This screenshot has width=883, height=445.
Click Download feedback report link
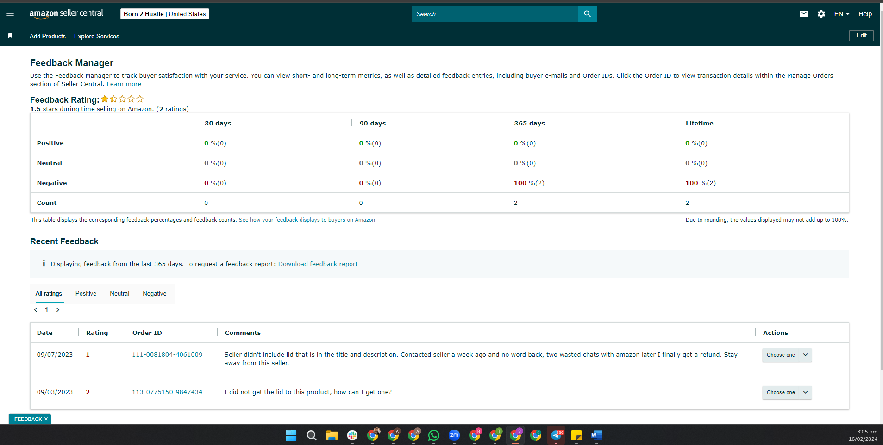(x=318, y=264)
